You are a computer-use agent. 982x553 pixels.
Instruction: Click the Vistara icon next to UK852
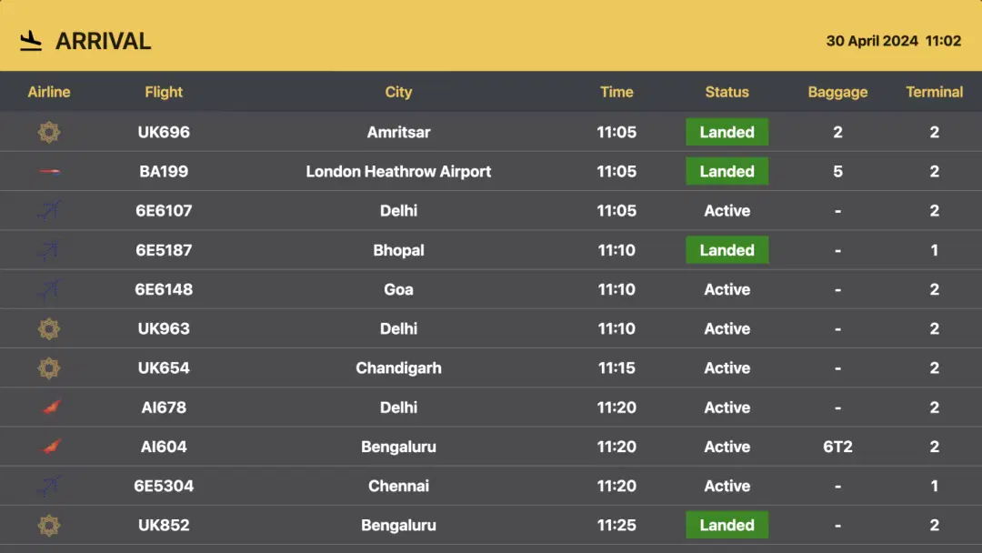pos(49,525)
